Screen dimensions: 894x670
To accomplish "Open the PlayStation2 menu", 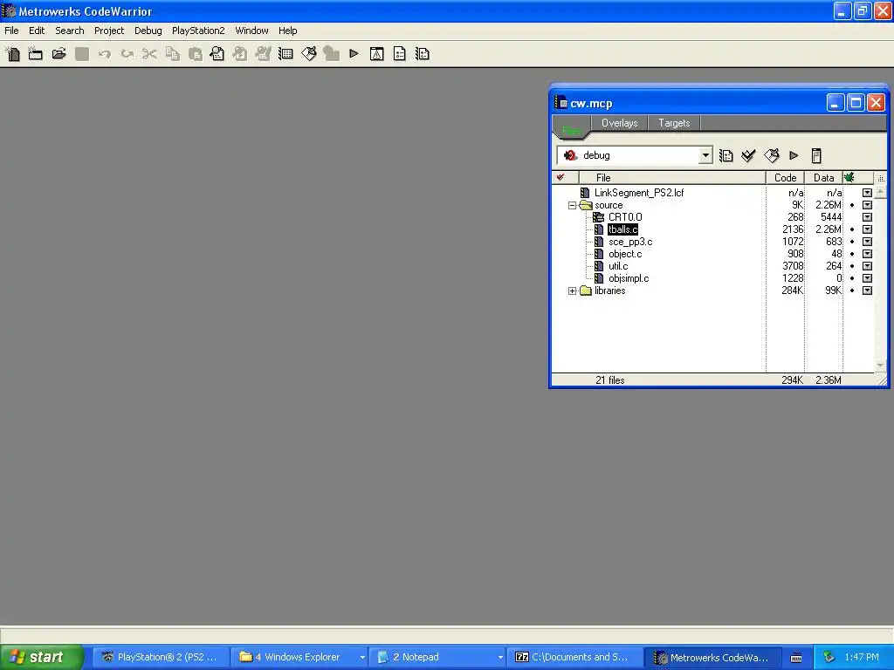I will pos(198,31).
